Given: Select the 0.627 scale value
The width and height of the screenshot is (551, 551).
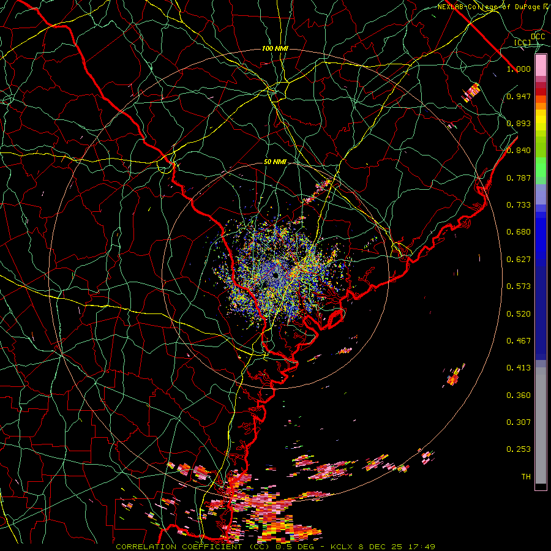Looking at the screenshot, I should [519, 260].
